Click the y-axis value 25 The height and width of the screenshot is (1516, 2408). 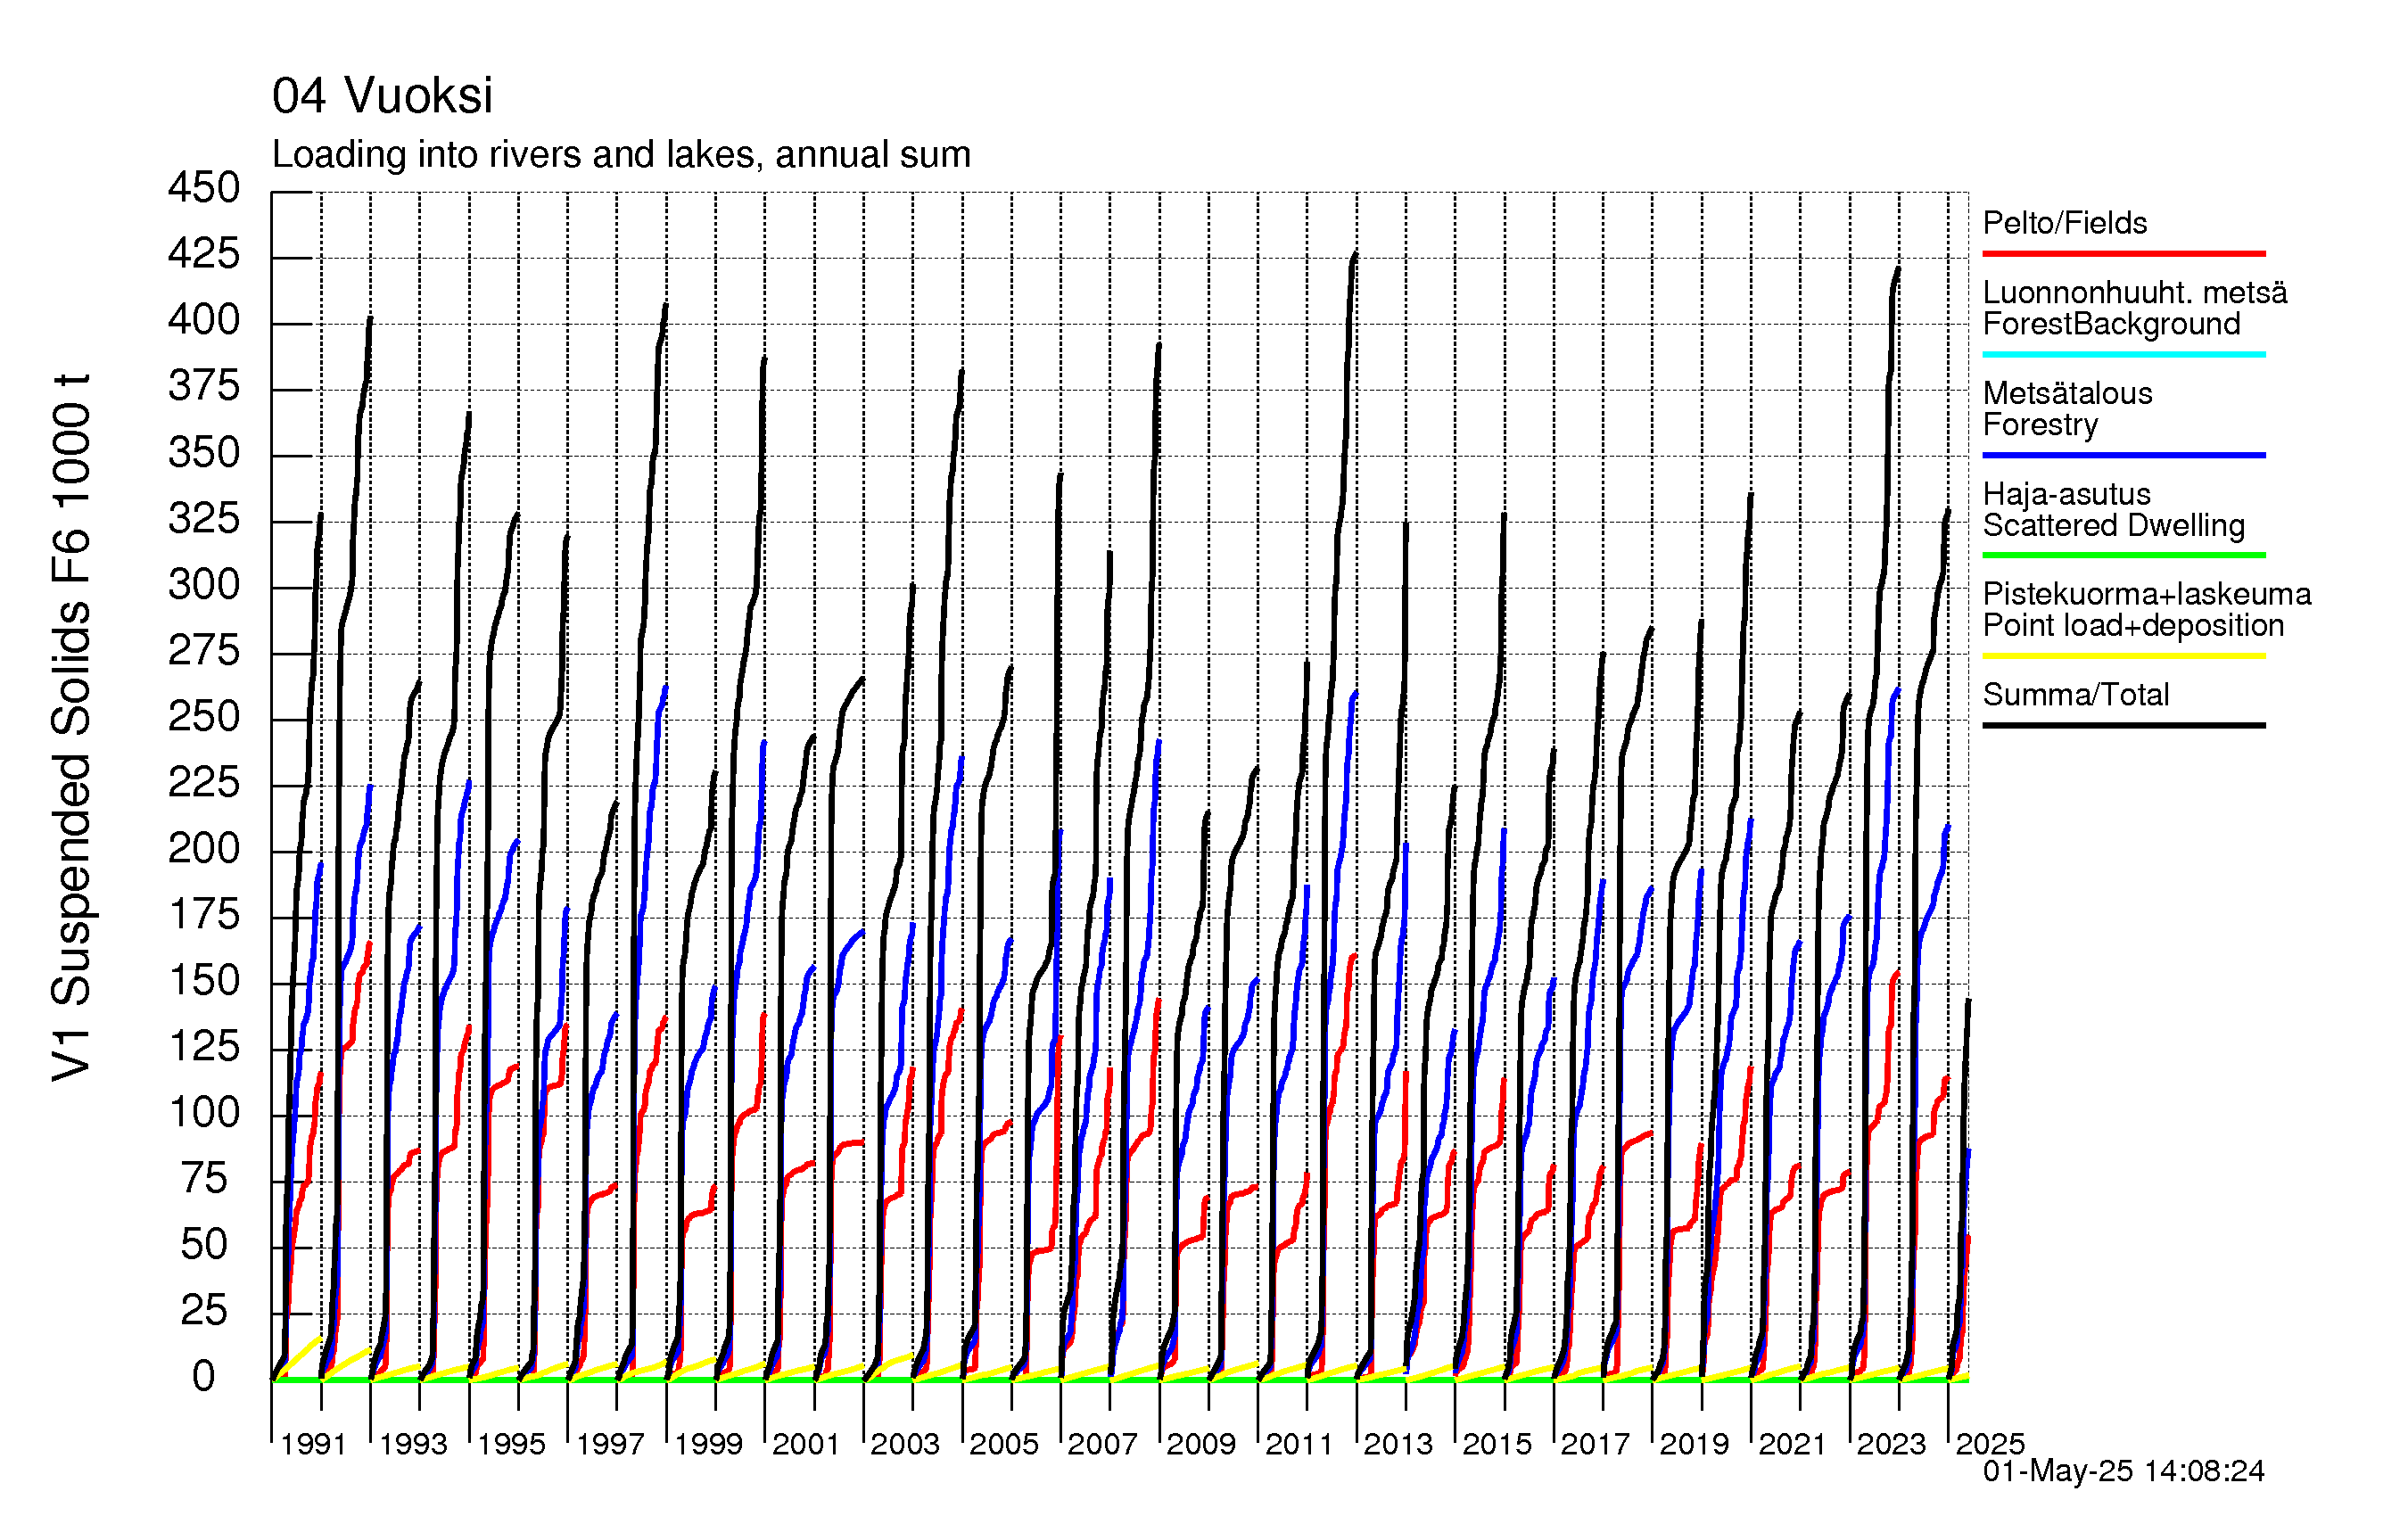(204, 1311)
